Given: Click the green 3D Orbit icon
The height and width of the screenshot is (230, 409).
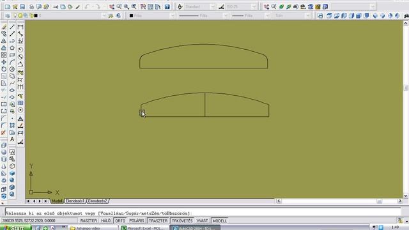Looking at the screenshot, I should [x=281, y=7].
